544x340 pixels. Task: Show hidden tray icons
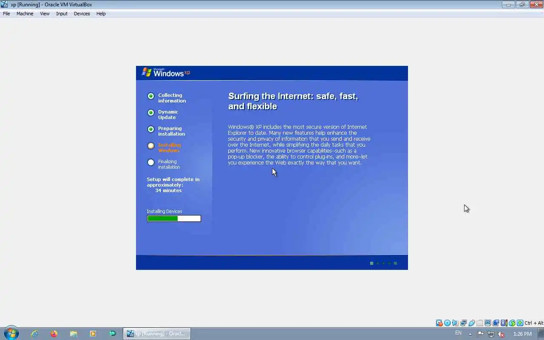tap(470, 334)
